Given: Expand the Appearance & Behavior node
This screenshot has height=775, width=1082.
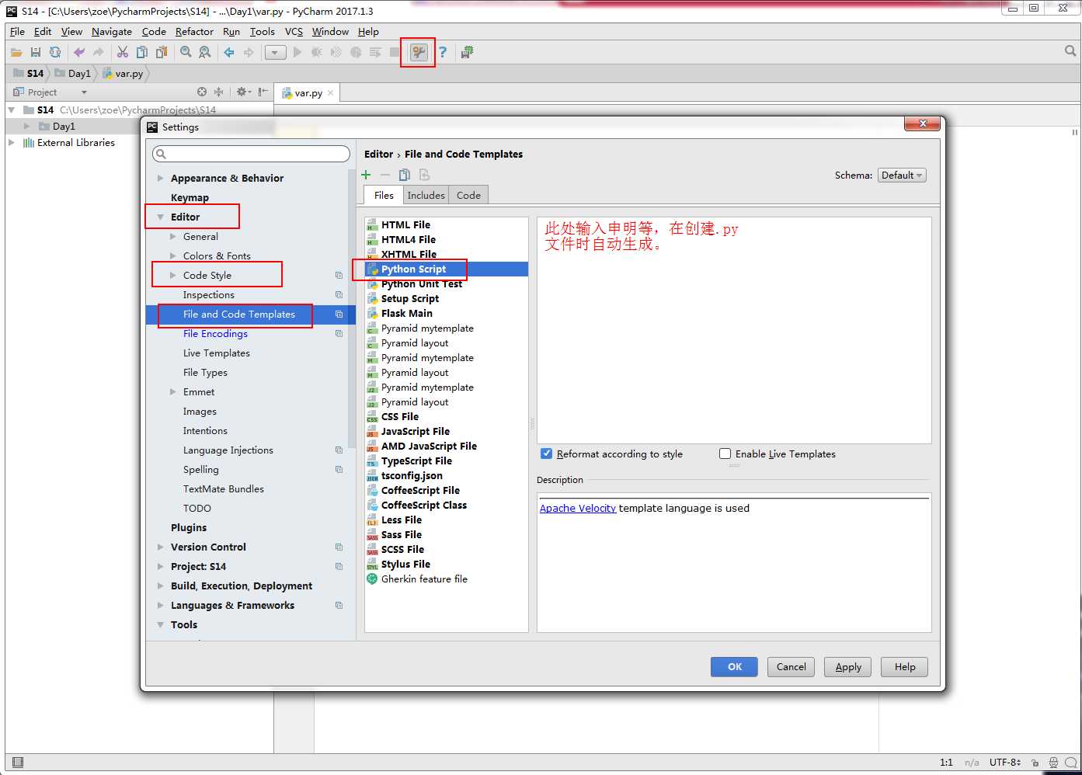Looking at the screenshot, I should 161,178.
